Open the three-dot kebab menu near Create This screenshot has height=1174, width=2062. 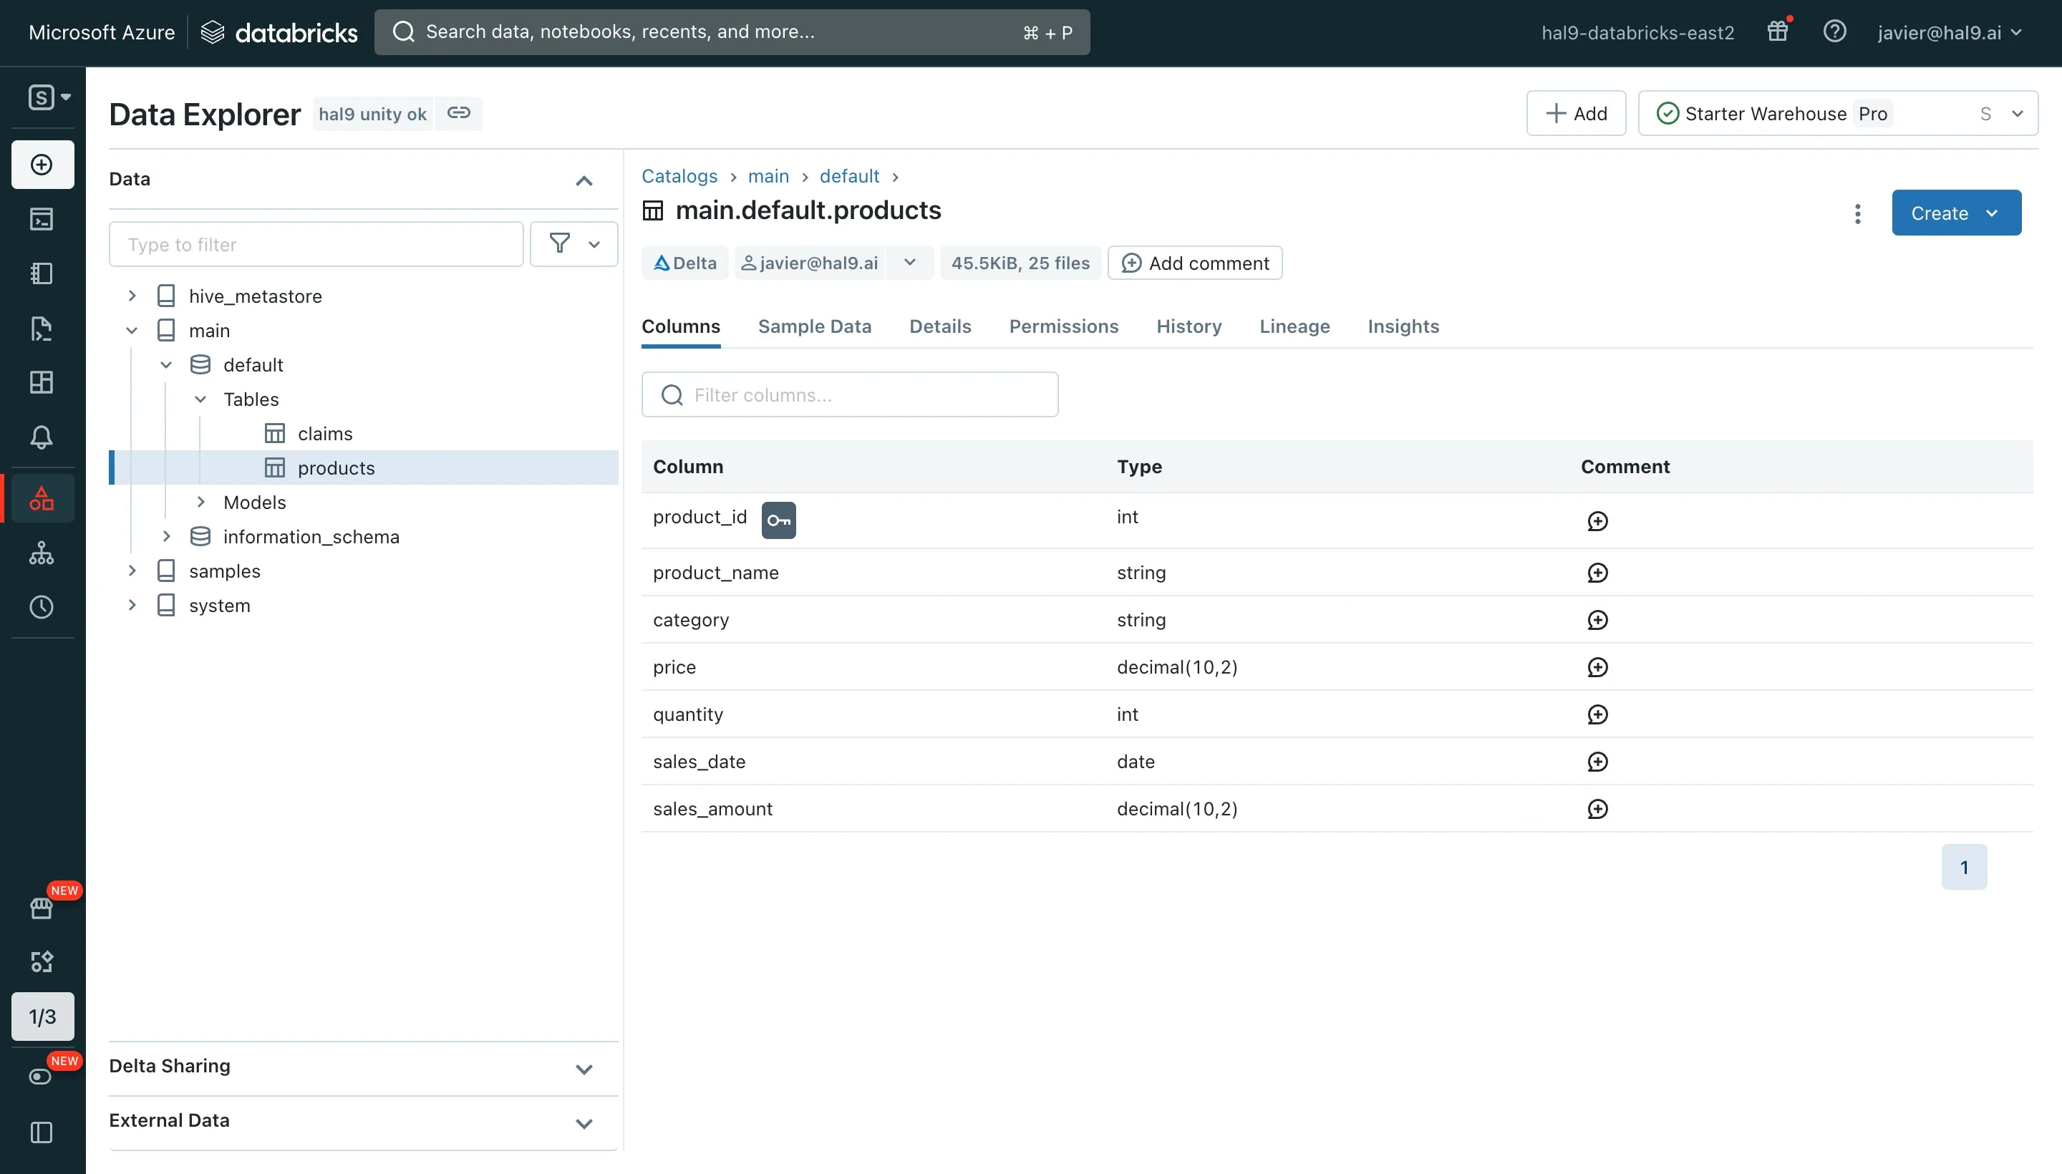(1857, 213)
